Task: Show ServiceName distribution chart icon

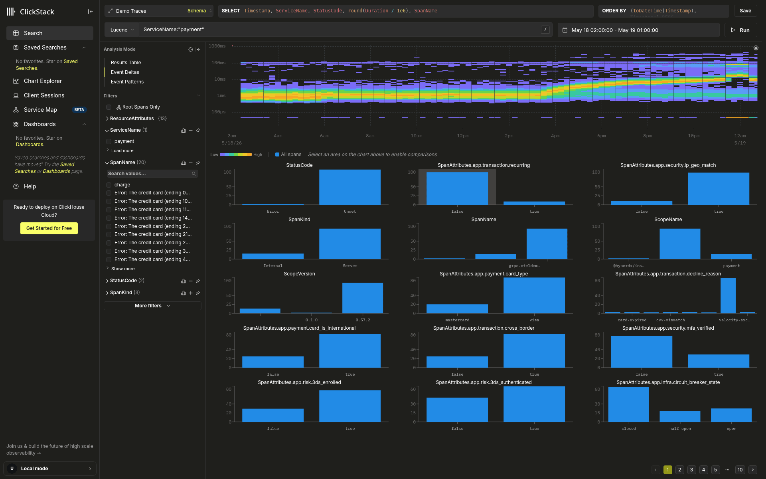Action: pyautogui.click(x=184, y=131)
